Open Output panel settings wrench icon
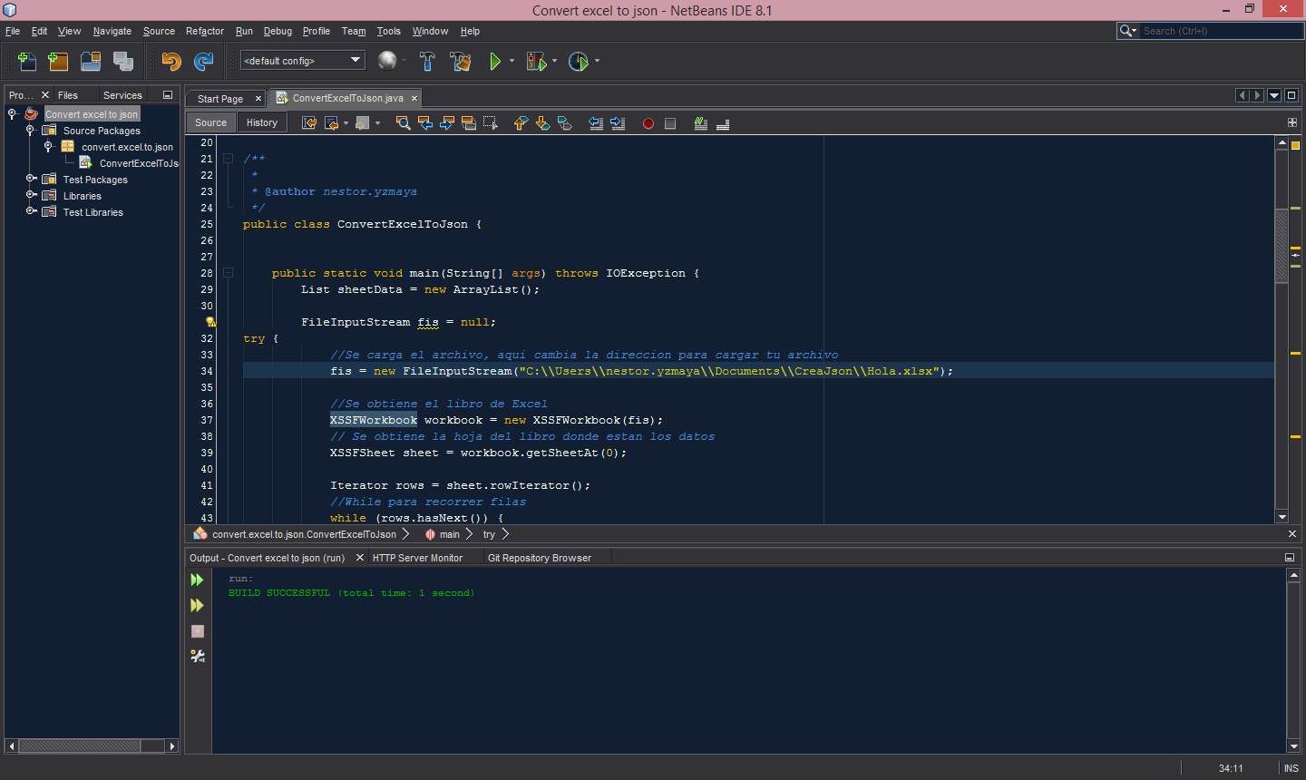This screenshot has width=1306, height=780. coord(197,656)
